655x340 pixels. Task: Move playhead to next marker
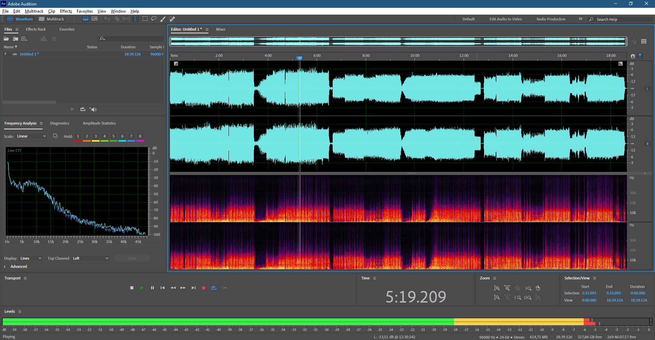193,288
